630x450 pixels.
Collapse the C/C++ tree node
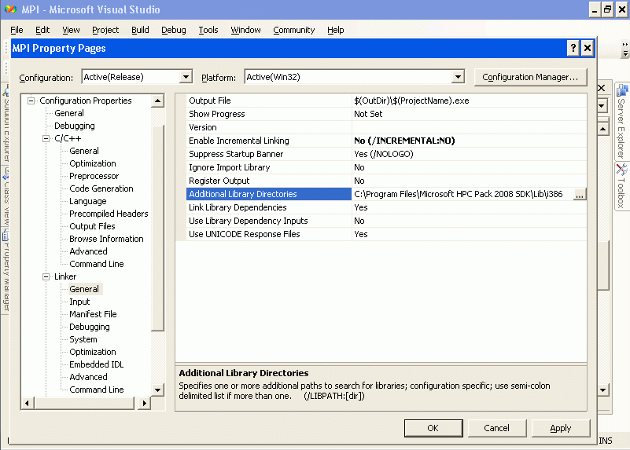[x=46, y=138]
